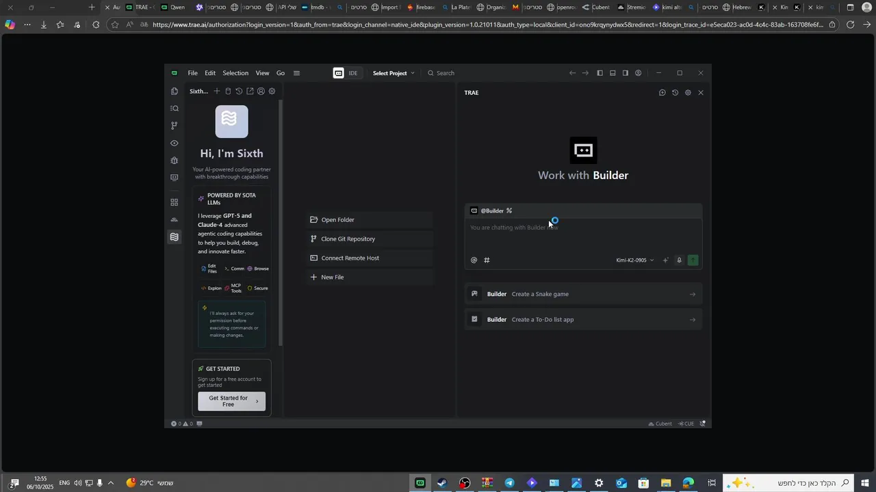
Task: Open the Go menu
Action: click(x=281, y=73)
